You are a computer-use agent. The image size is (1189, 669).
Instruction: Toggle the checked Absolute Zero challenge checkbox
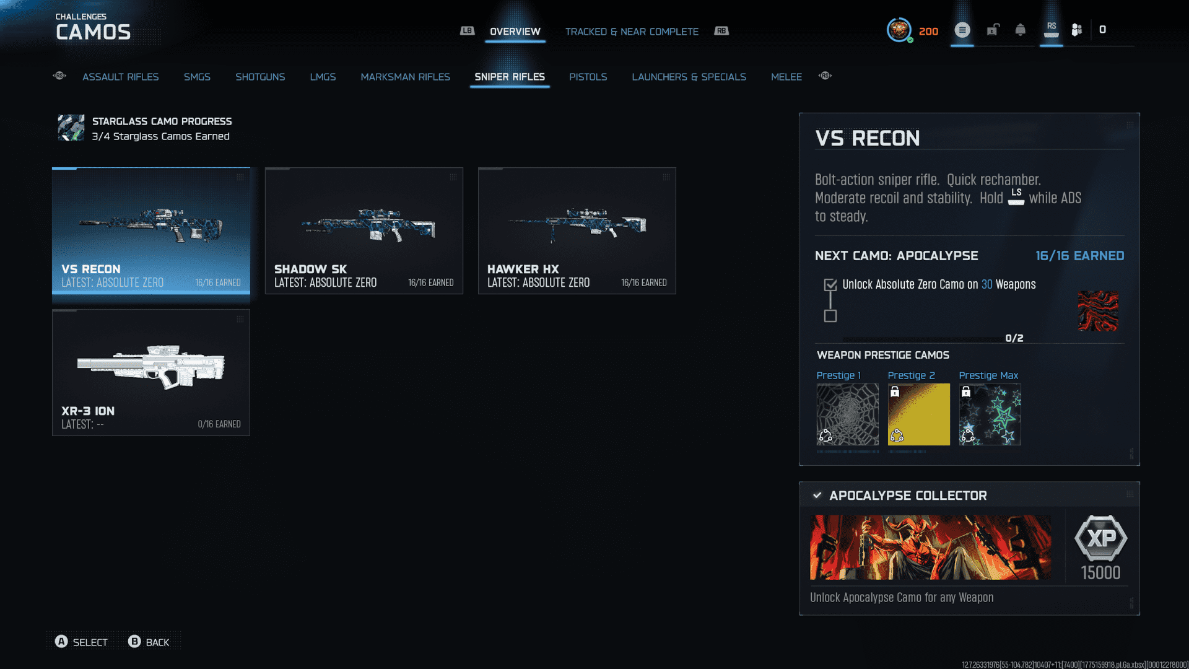(x=830, y=285)
